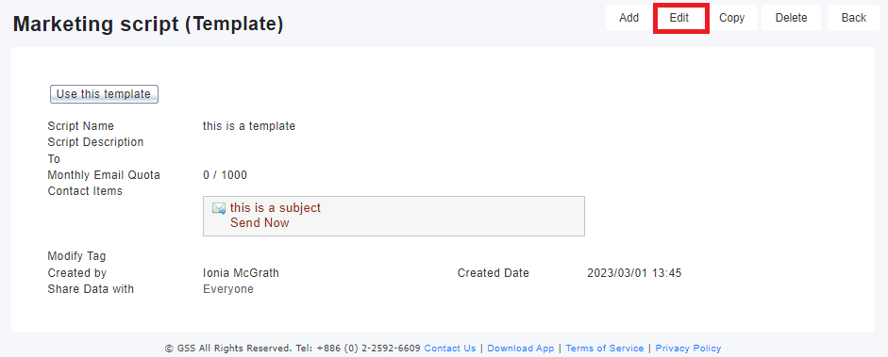Click the created date 2023/03/01 13:45
The height and width of the screenshot is (357, 888).
pyautogui.click(x=634, y=273)
